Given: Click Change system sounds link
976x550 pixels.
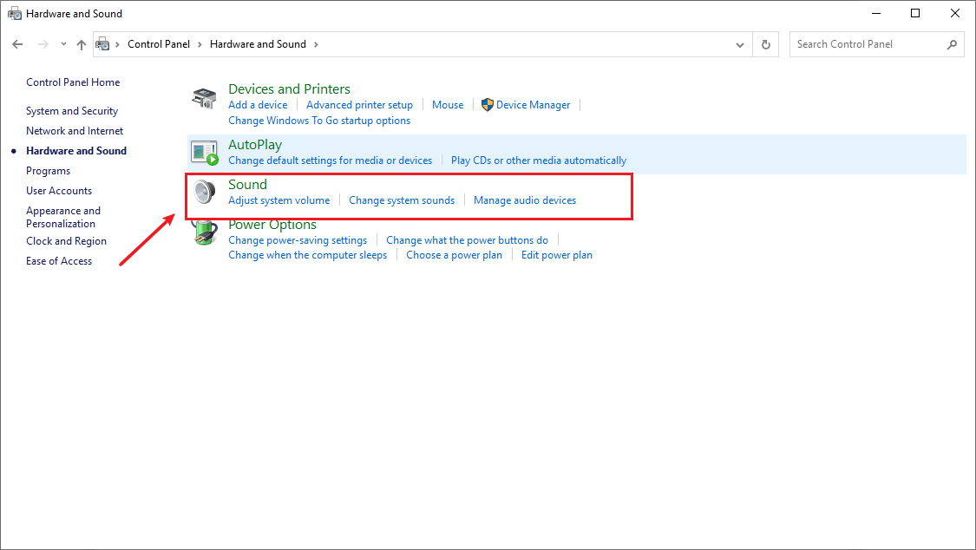Looking at the screenshot, I should point(402,200).
